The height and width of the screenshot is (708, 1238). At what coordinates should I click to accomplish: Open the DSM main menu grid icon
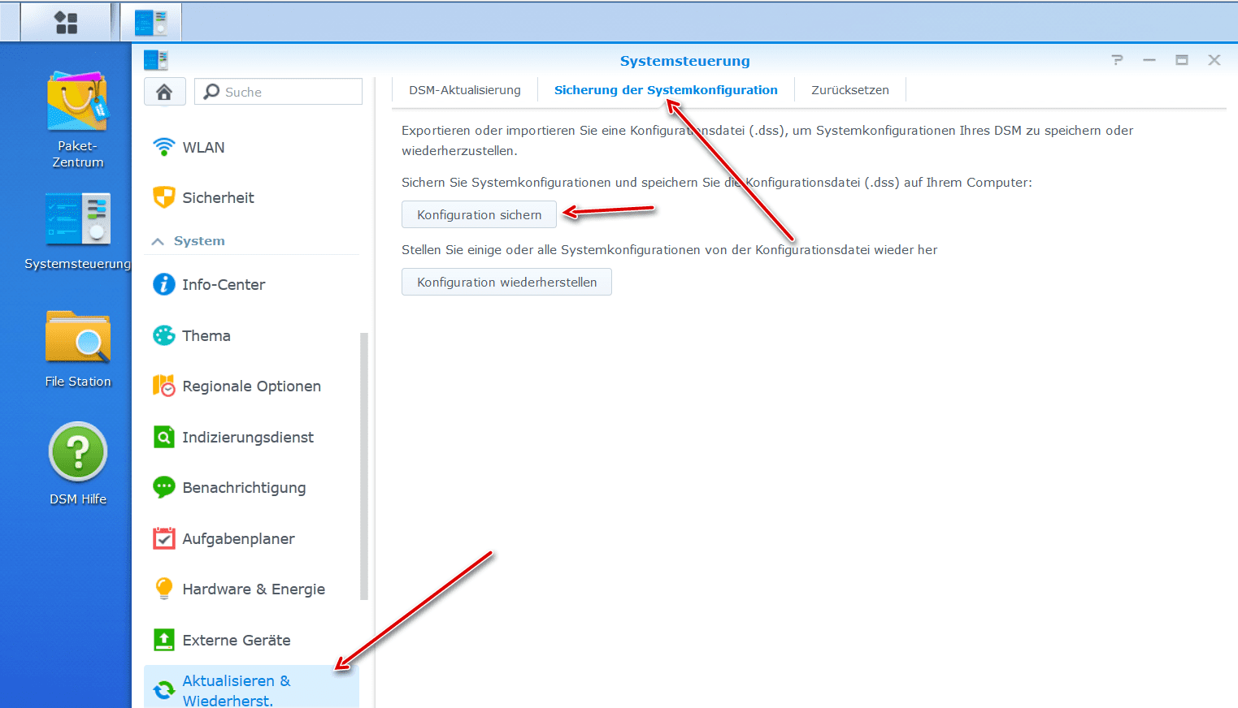coord(66,22)
